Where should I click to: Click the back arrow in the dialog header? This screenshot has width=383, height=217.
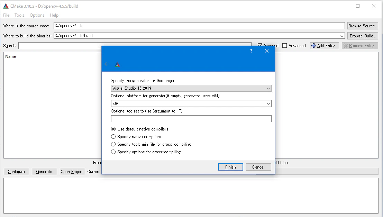[x=107, y=64]
